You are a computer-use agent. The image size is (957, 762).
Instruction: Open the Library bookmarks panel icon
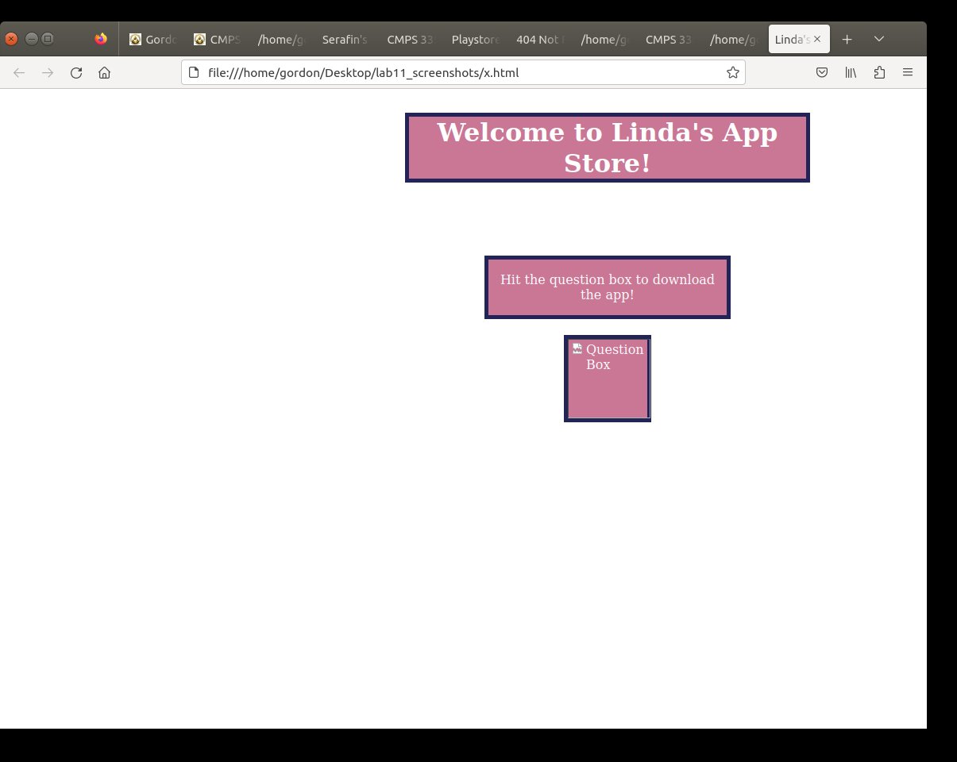tap(851, 73)
